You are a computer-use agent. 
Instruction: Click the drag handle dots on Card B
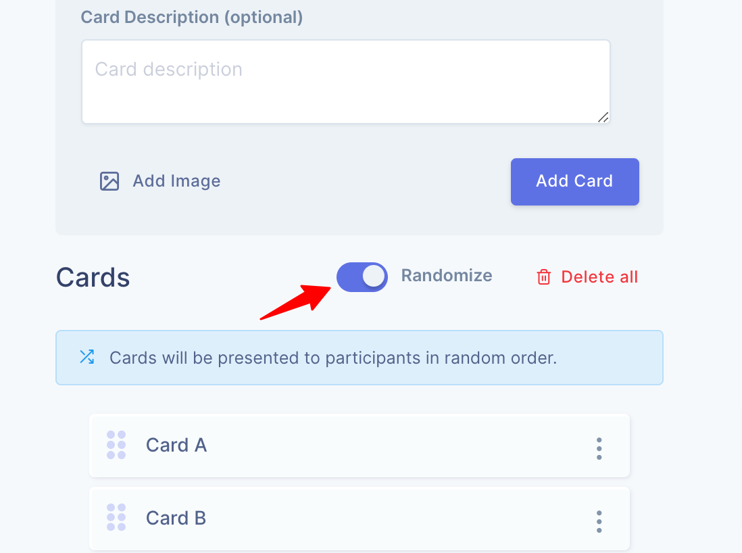click(116, 518)
